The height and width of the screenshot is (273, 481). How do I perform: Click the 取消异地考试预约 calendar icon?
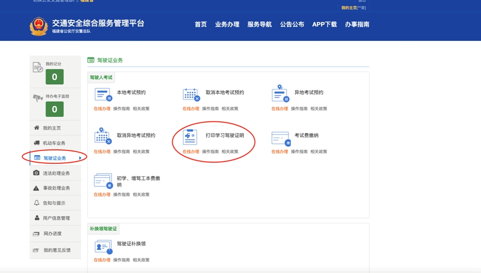tap(102, 136)
